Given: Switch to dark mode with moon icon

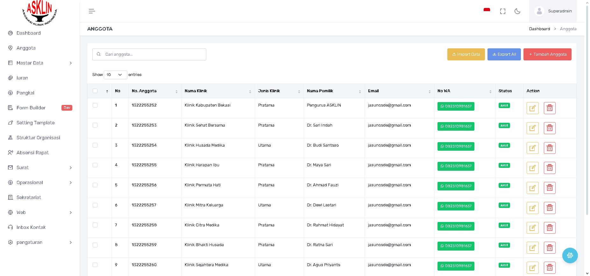Looking at the screenshot, I should pos(517,11).
